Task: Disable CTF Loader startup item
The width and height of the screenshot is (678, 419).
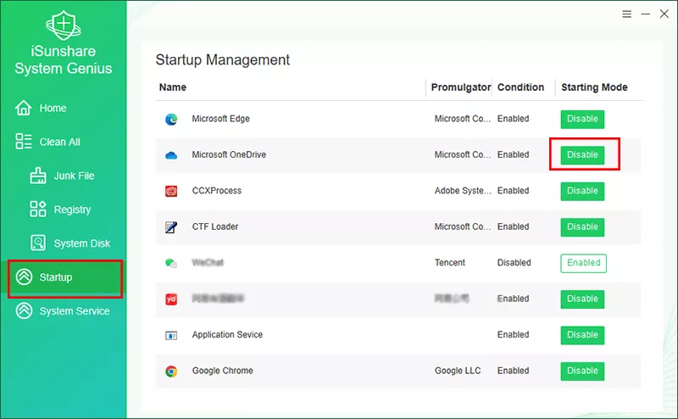Action: [582, 226]
